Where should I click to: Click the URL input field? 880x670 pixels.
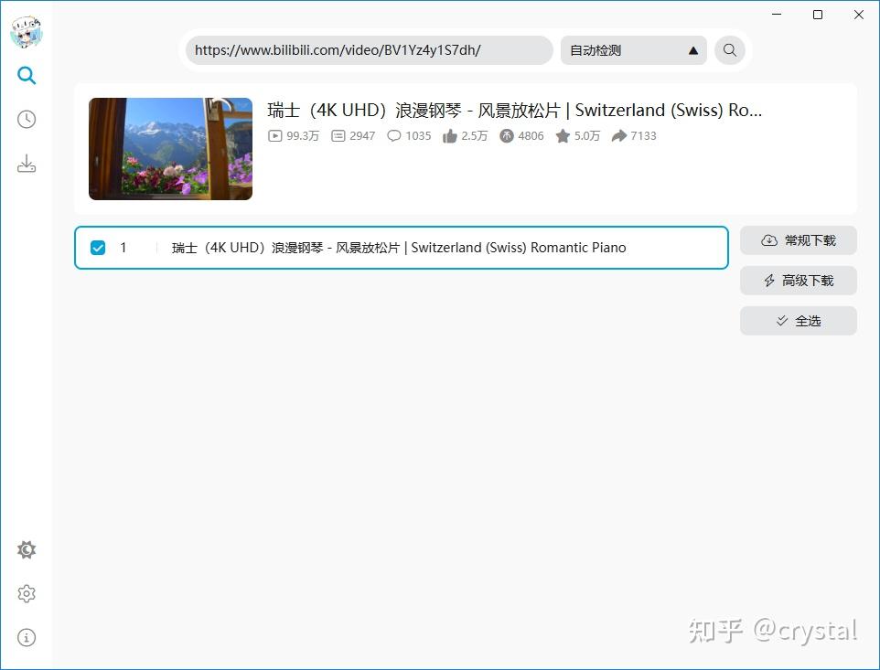point(366,50)
